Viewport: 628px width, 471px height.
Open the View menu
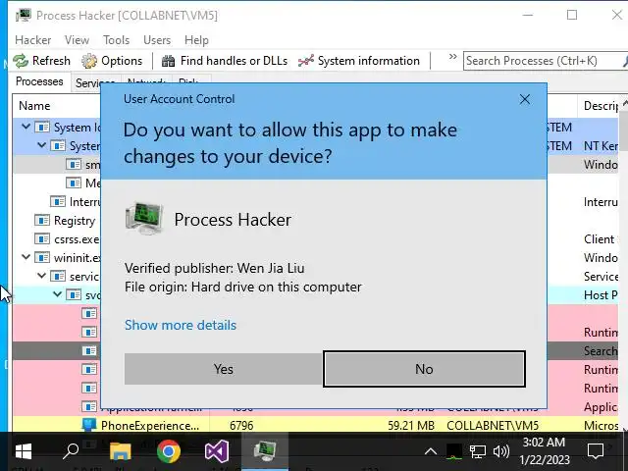(x=77, y=40)
